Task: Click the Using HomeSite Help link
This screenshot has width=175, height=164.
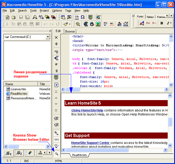Action: pyautogui.click(x=87, y=110)
